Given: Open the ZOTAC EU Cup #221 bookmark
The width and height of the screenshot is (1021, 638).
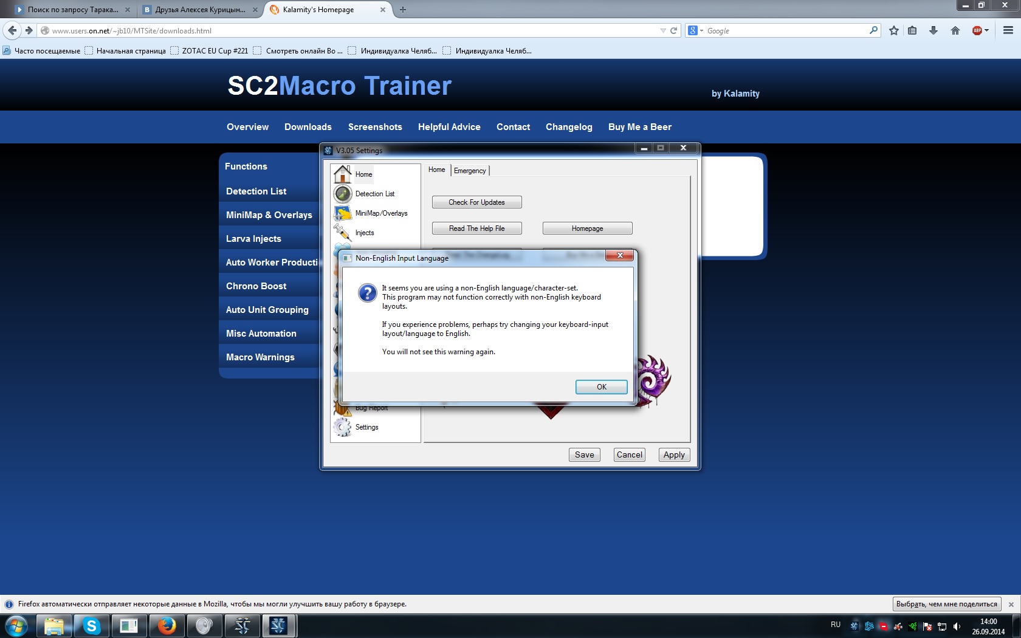Looking at the screenshot, I should pos(209,51).
